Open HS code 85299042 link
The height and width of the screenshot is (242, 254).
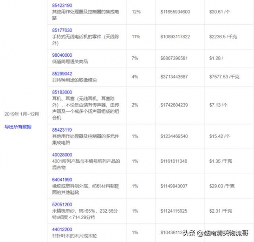(62, 74)
